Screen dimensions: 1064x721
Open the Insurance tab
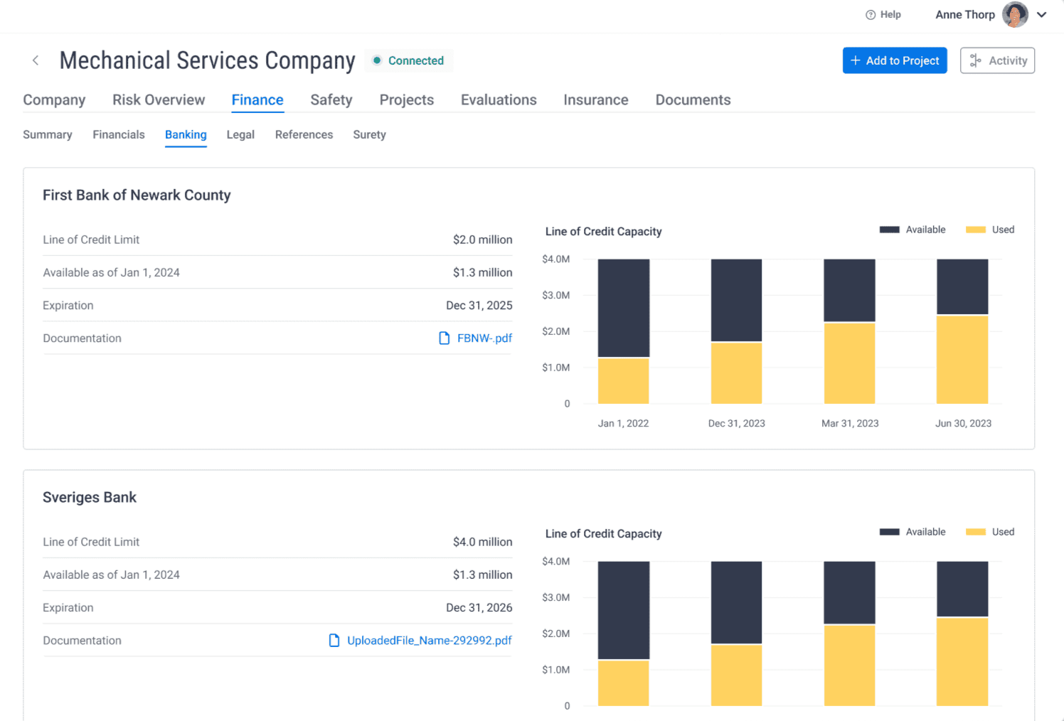[x=595, y=100]
